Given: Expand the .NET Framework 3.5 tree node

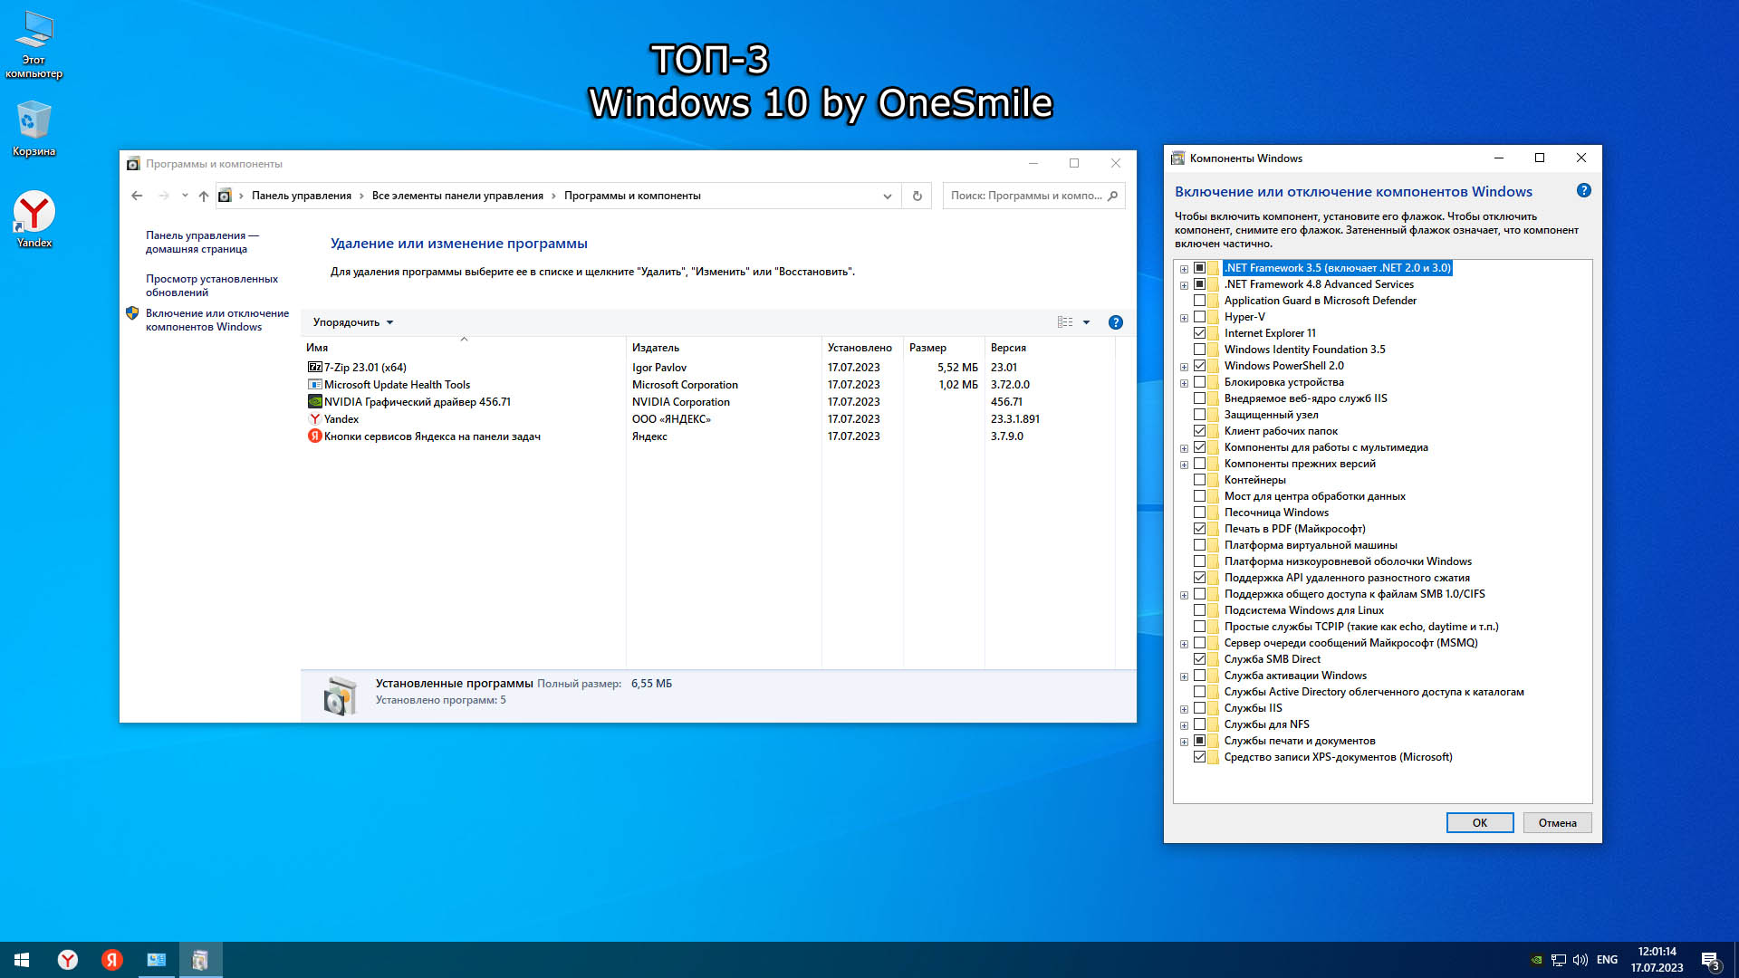Looking at the screenshot, I should [x=1184, y=269].
